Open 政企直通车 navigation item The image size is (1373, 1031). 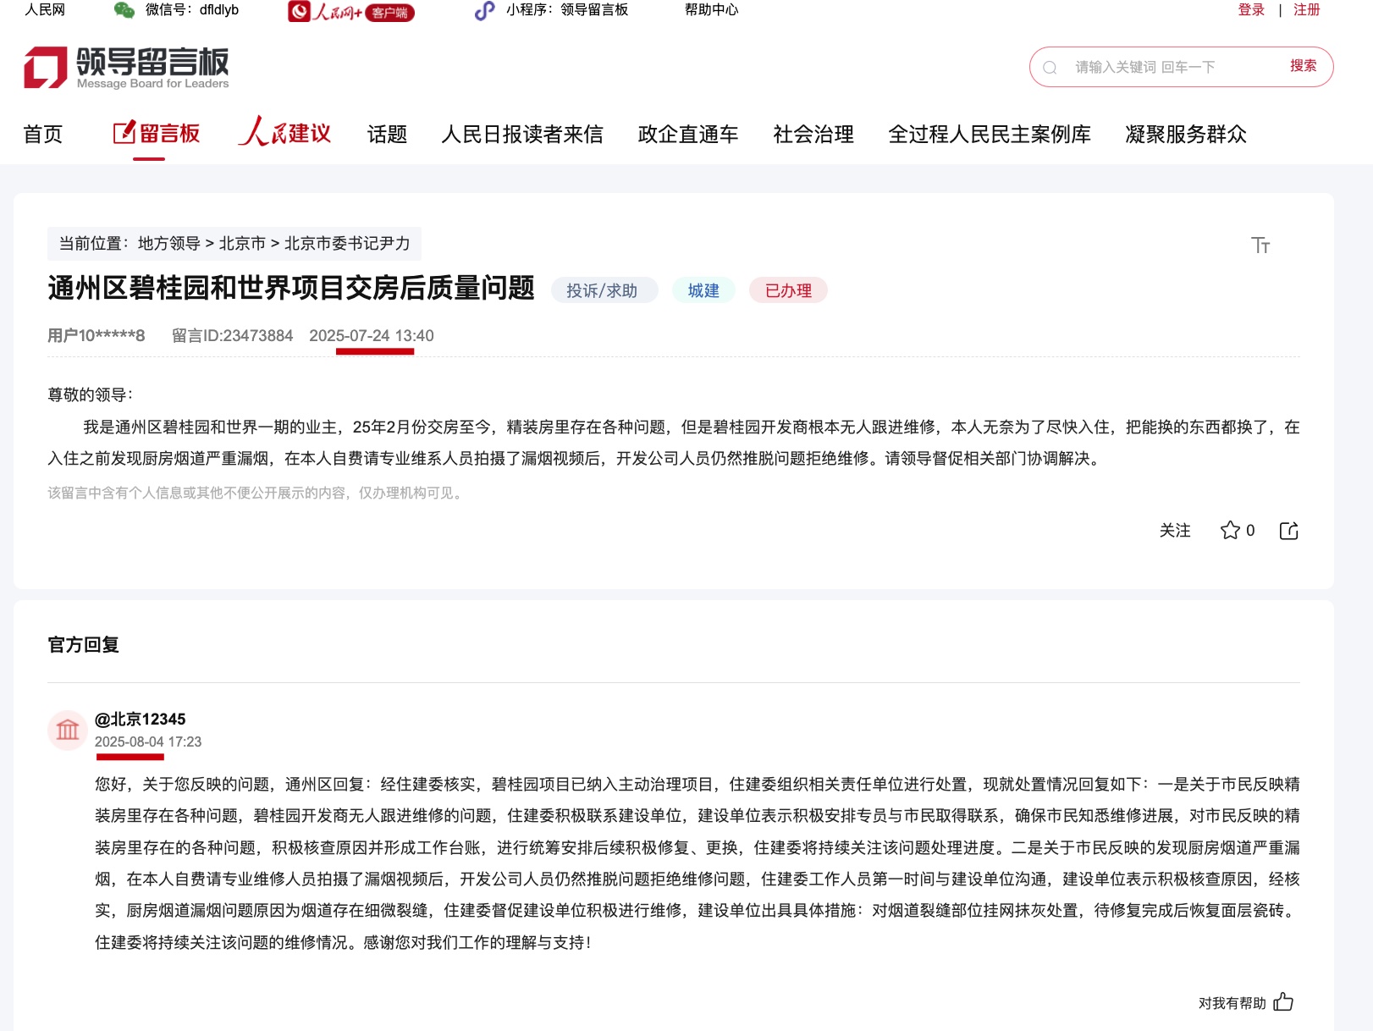pos(688,135)
